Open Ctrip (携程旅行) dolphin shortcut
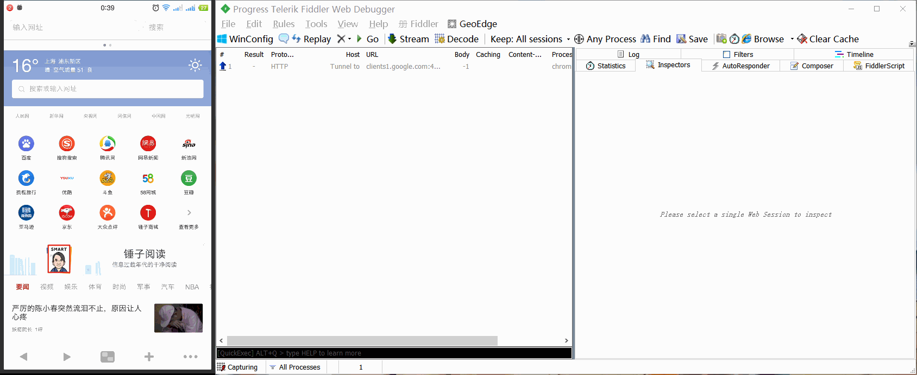 click(26, 178)
